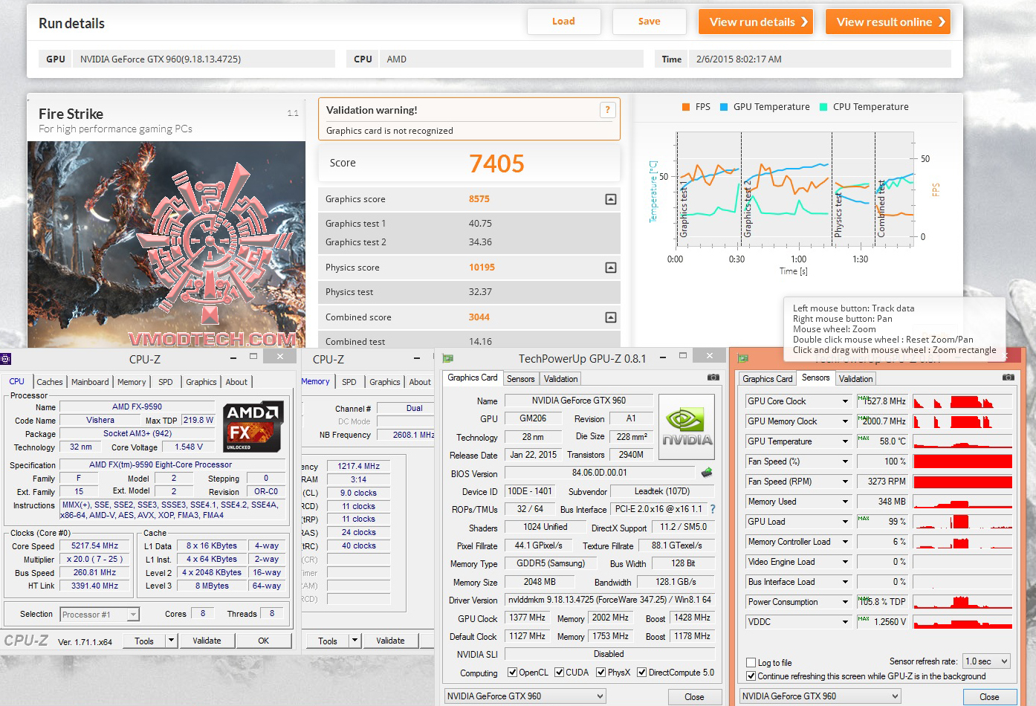The image size is (1036, 706).
Task: Click the question mark beside Bus Interface
Action: 713,509
